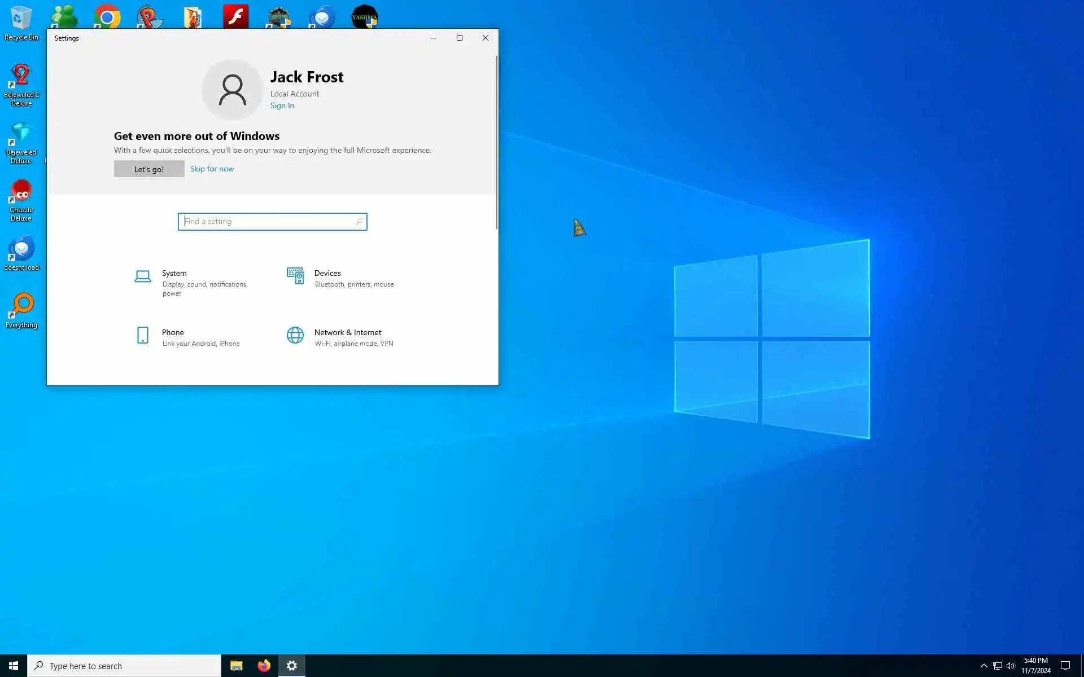Viewport: 1084px width, 677px height.
Task: Open Google Chrome desktop shortcut
Action: click(107, 17)
